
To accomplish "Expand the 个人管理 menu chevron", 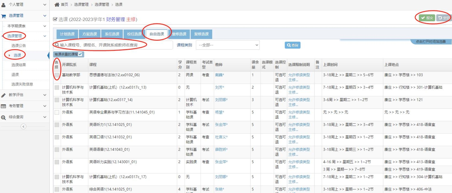I will point(45,5).
